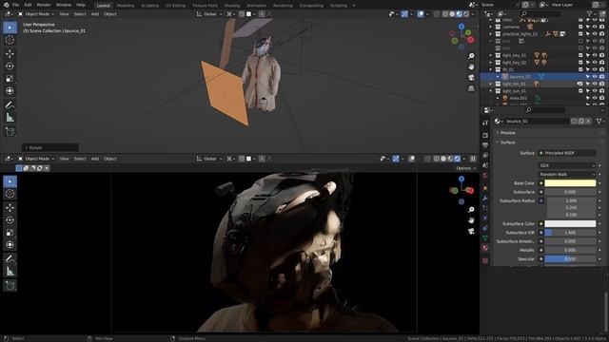This screenshot has width=609, height=342.
Task: Switch perspective/orthographic icon in the upper viewport
Action: pos(471,88)
